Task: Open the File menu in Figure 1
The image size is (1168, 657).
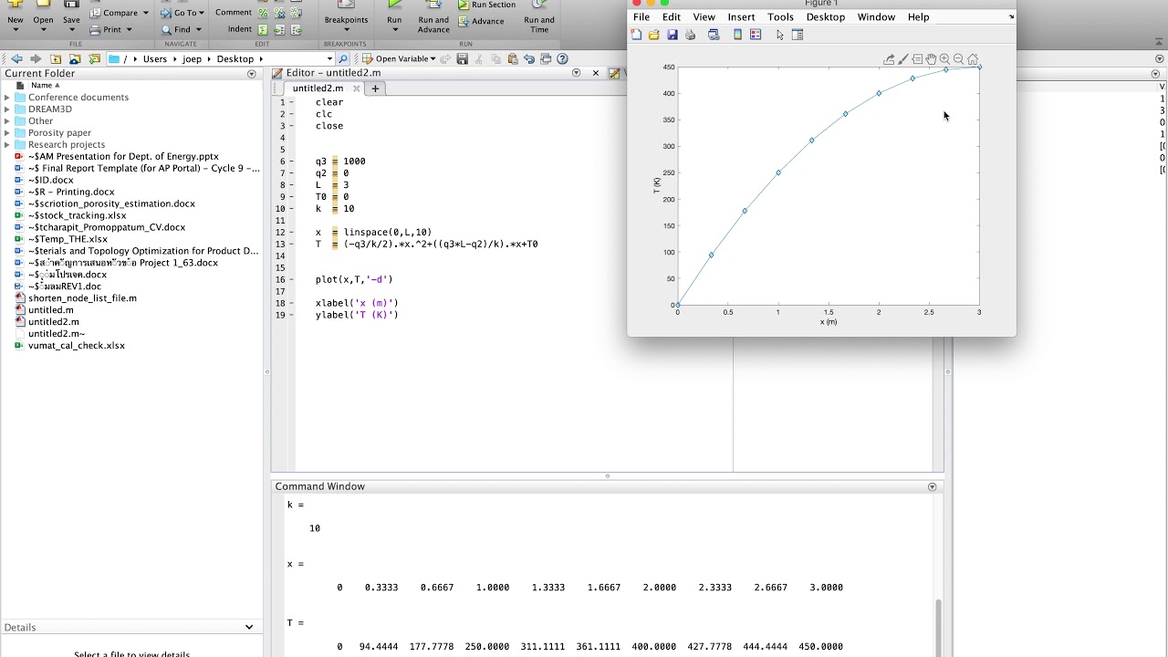Action: (x=641, y=17)
